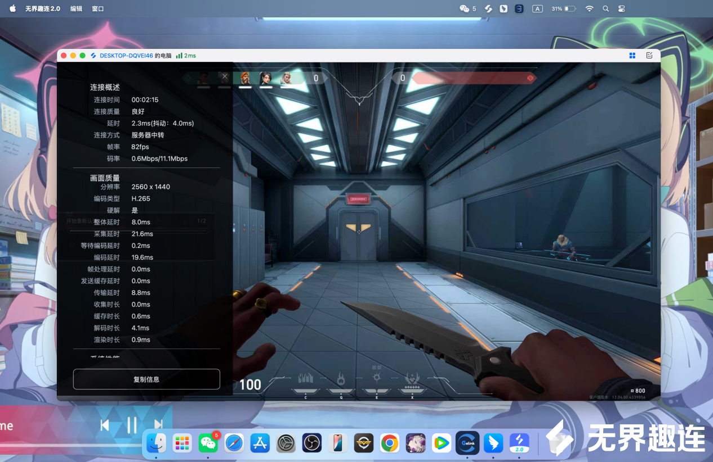Skip to previous track in music widget
Image resolution: width=713 pixels, height=462 pixels.
click(x=105, y=425)
